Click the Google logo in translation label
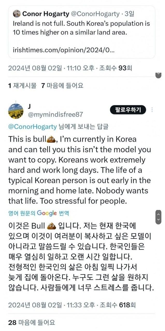Image resolution: width=165 pixels, height=331 pixels. pos(47,213)
